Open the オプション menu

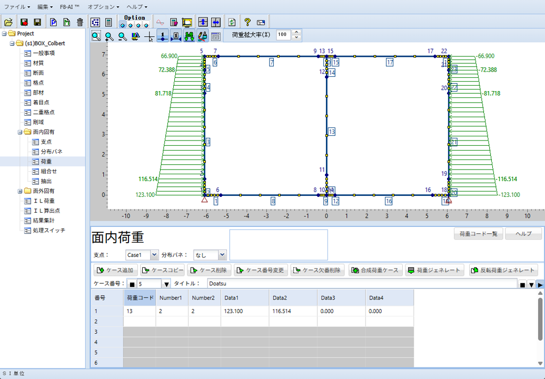pyautogui.click(x=103, y=7)
